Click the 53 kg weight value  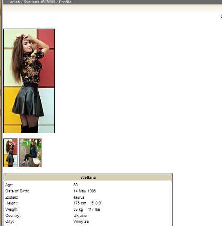(x=78, y=209)
